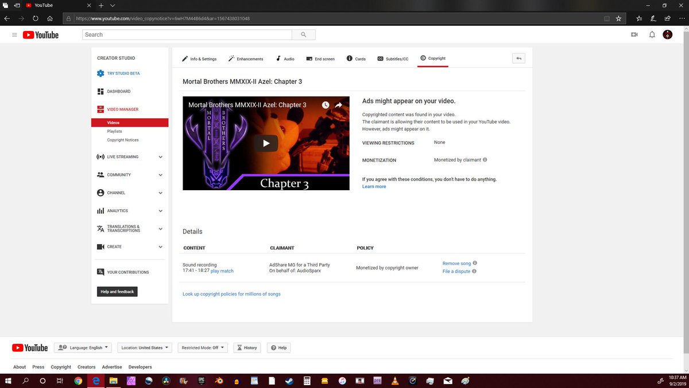Switch to the Audio tab
The image size is (689, 388).
[285, 59]
